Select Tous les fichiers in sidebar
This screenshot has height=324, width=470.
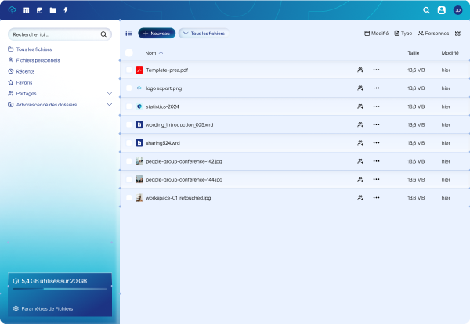pyautogui.click(x=30, y=49)
